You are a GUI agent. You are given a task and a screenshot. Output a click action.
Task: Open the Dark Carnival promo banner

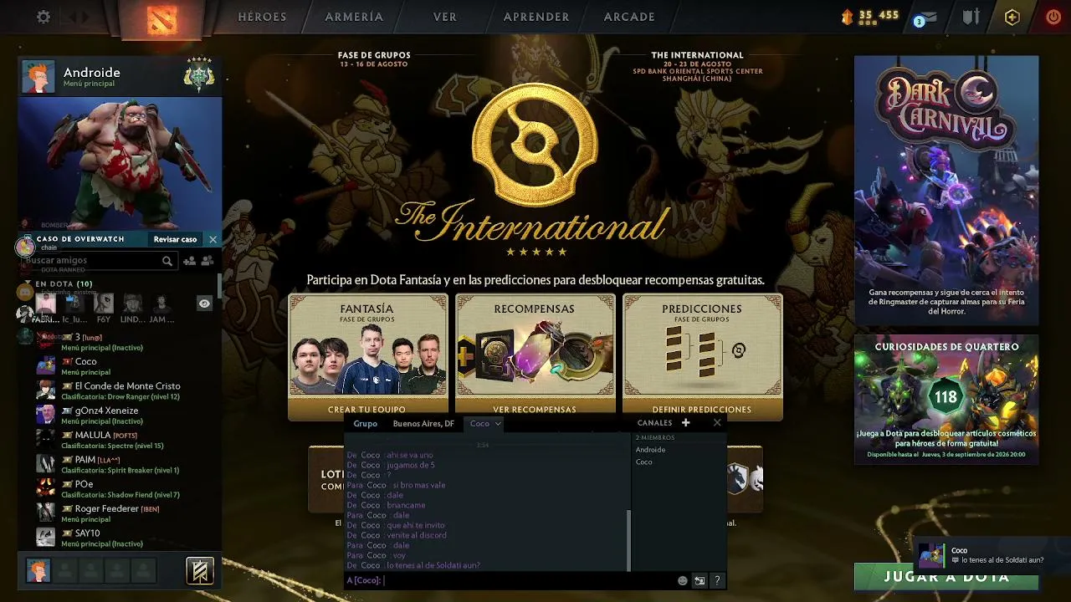pos(946,190)
